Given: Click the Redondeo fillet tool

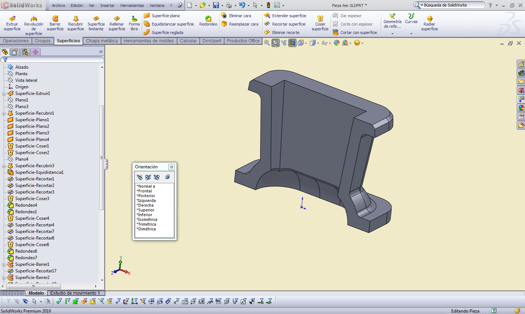Looking at the screenshot, I should tap(208, 21).
